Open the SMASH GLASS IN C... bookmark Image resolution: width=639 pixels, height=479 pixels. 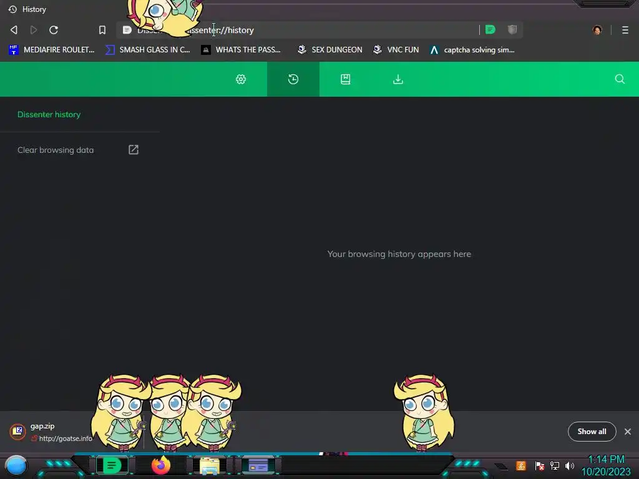coord(148,50)
